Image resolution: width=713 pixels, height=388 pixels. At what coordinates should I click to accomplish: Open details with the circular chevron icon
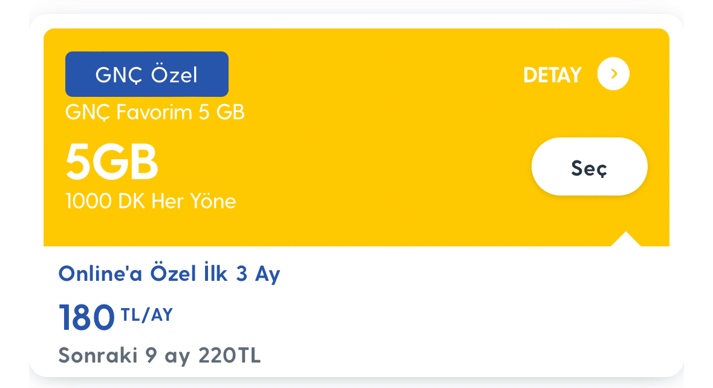[613, 74]
